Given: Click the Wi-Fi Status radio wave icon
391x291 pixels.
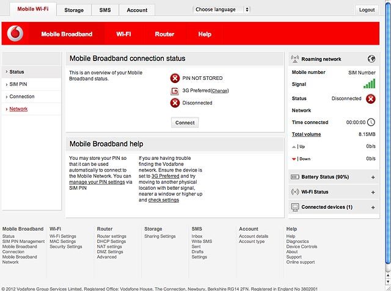Looking at the screenshot, I should tap(295, 192).
